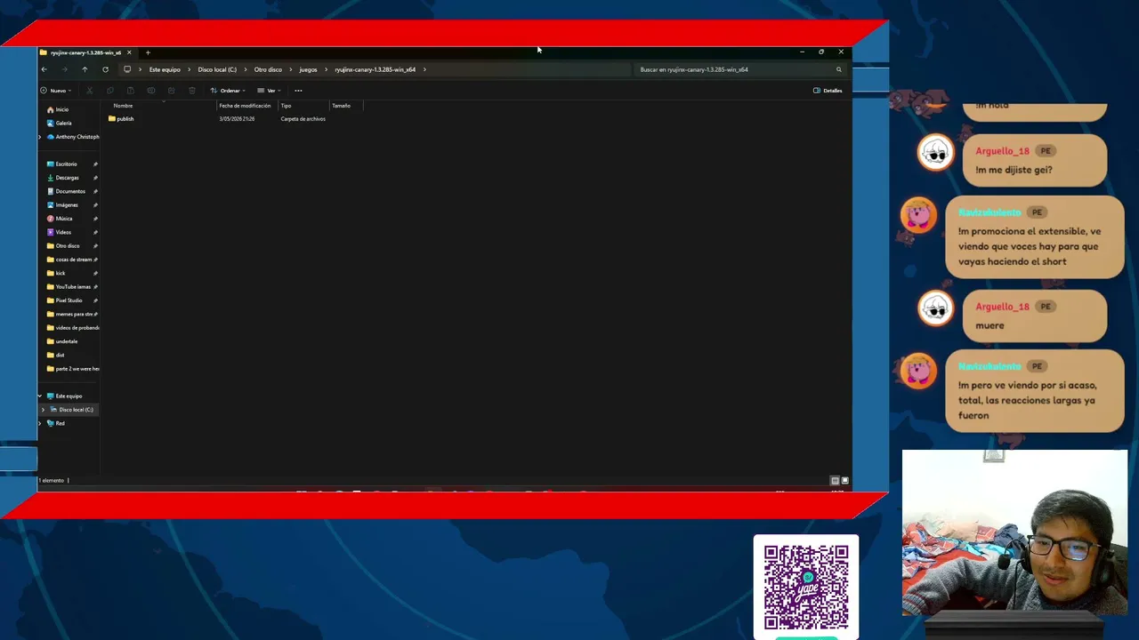
Task: Open Otro disco in the navigation pane
Action: click(x=63, y=246)
